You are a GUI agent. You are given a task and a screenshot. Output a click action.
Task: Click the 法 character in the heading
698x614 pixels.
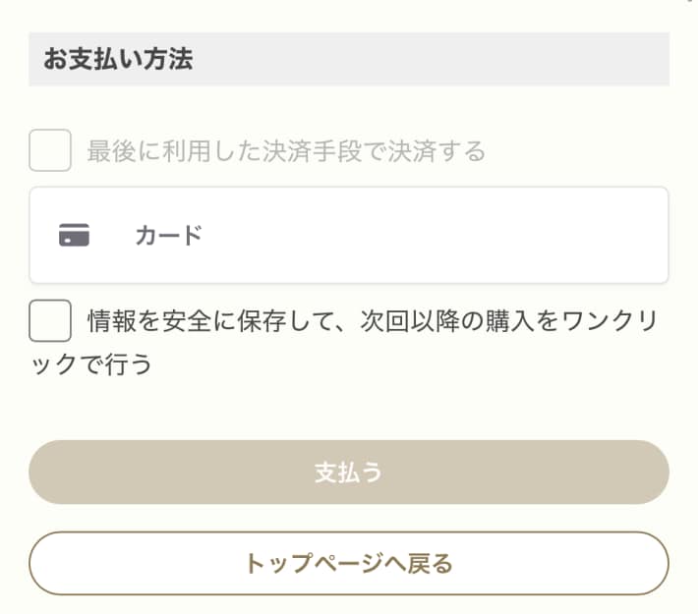point(181,59)
